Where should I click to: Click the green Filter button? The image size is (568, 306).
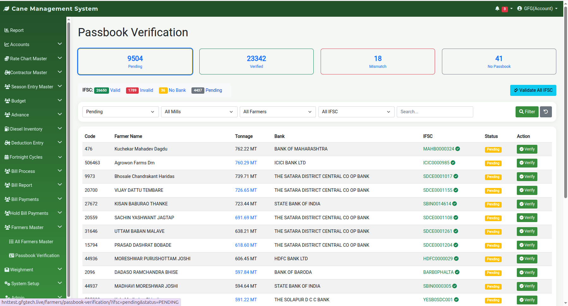(527, 112)
